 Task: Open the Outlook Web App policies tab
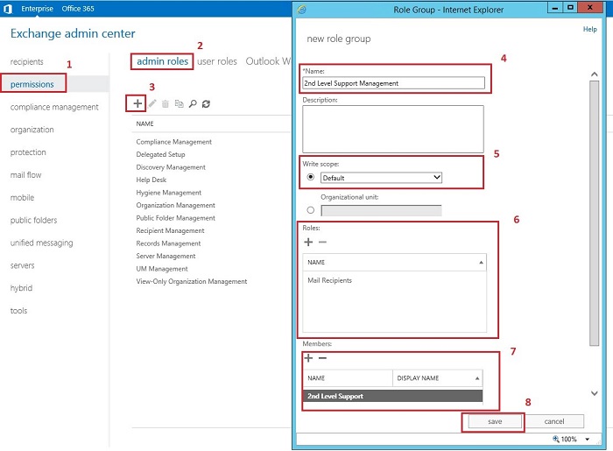pyautogui.click(x=268, y=61)
